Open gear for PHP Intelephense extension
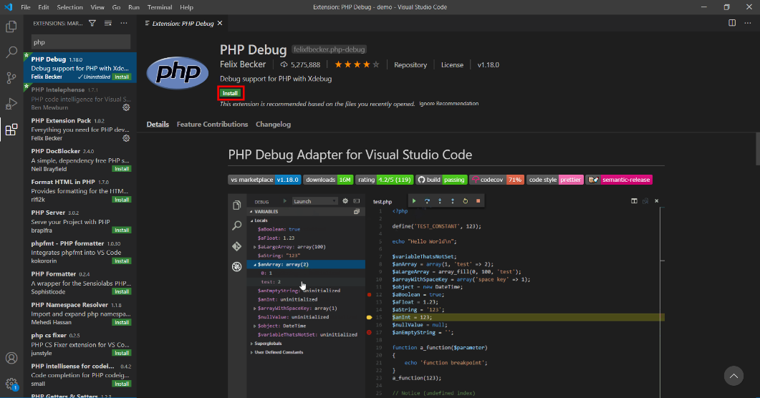Viewport: 760px width, 398px height. (x=126, y=107)
